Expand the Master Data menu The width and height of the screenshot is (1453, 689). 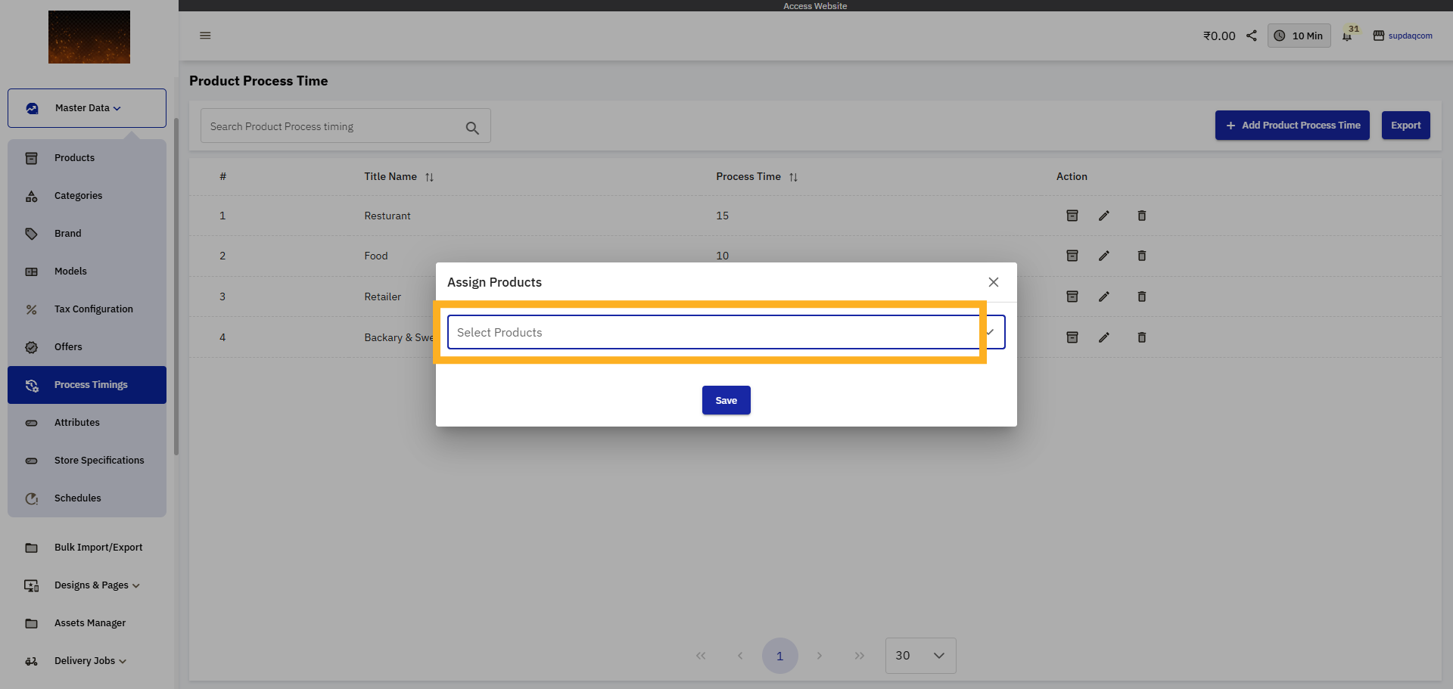pos(86,107)
